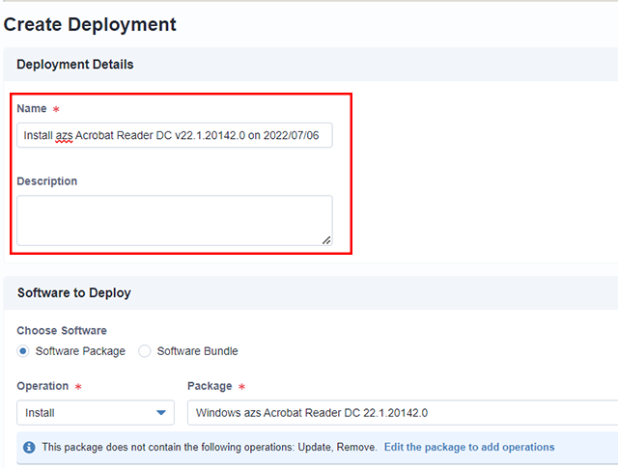Click the red asterisk beside Package
Screen dimensions: 618x468
[241, 387]
